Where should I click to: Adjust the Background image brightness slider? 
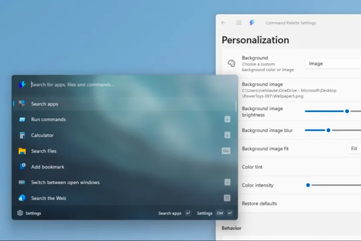point(347,111)
